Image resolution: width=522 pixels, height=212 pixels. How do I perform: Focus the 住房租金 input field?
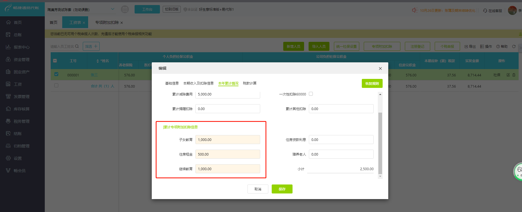[x=228, y=154]
